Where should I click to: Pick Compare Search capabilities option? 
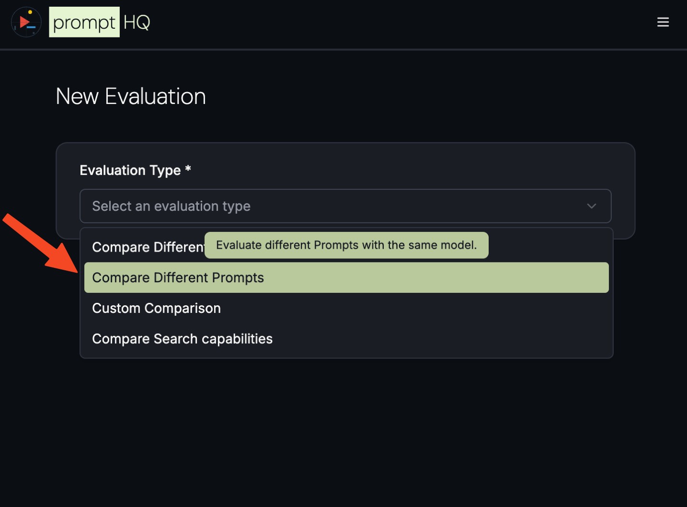182,339
